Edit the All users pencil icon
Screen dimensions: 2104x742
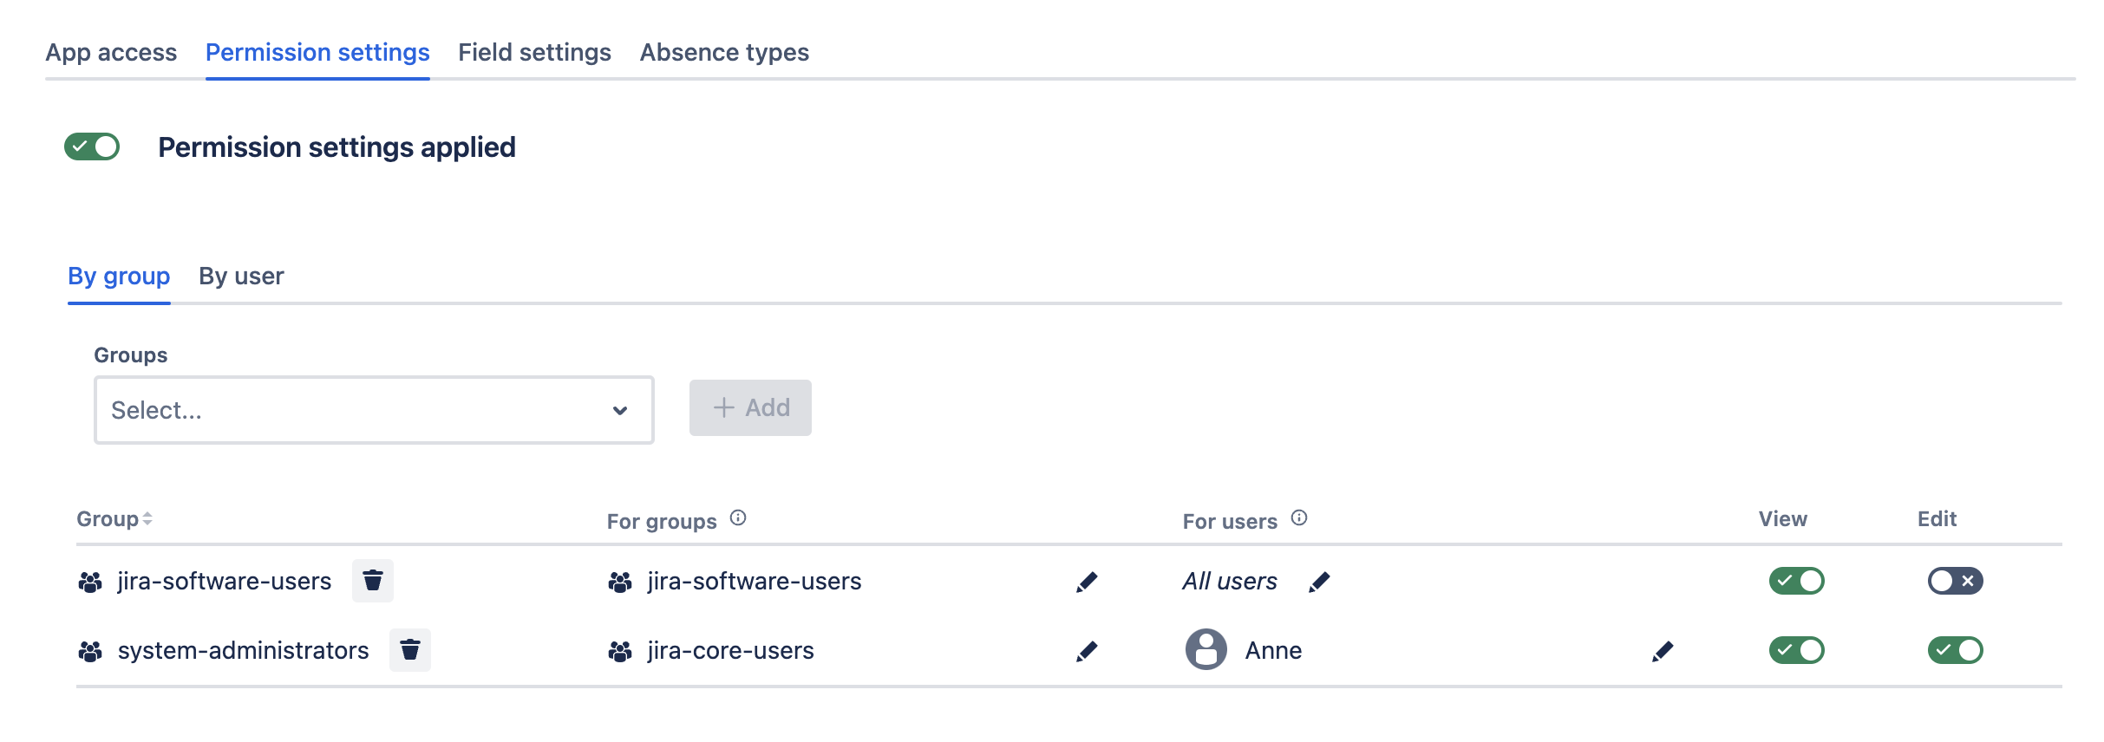coord(1319,582)
